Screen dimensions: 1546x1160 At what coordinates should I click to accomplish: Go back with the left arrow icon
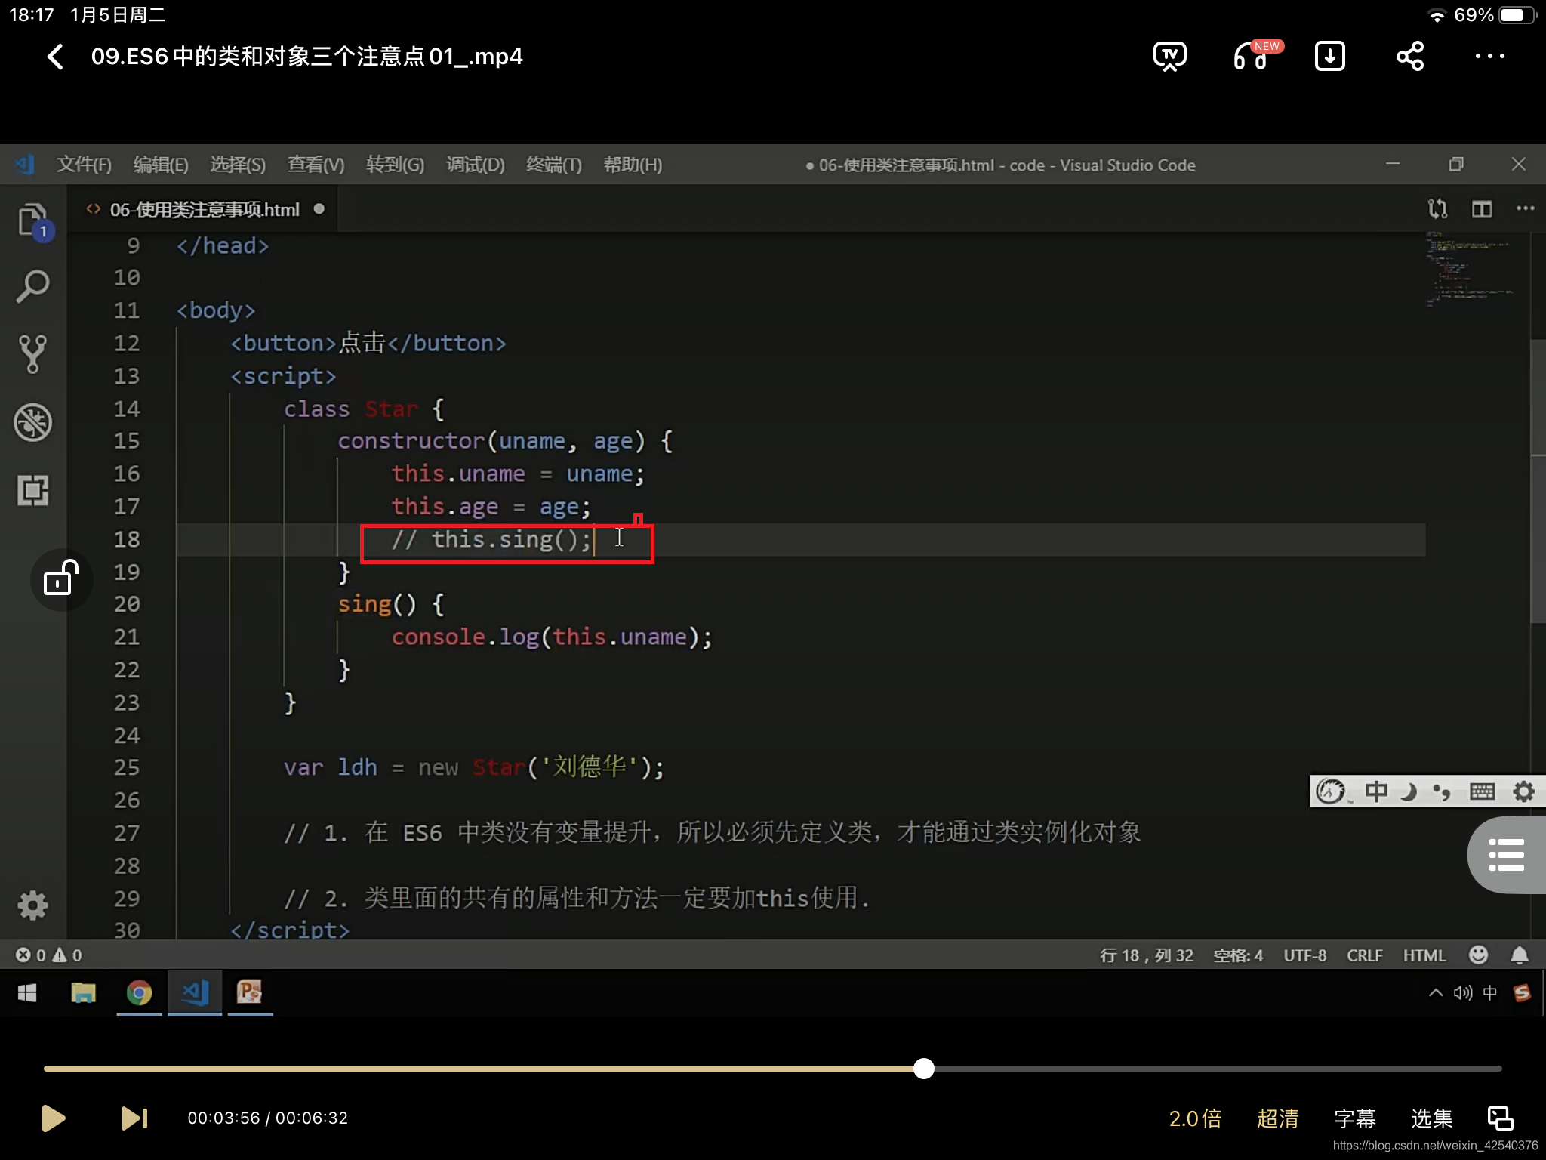(55, 57)
